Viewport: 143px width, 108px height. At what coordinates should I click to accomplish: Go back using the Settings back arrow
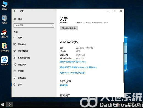[x=15, y=11]
